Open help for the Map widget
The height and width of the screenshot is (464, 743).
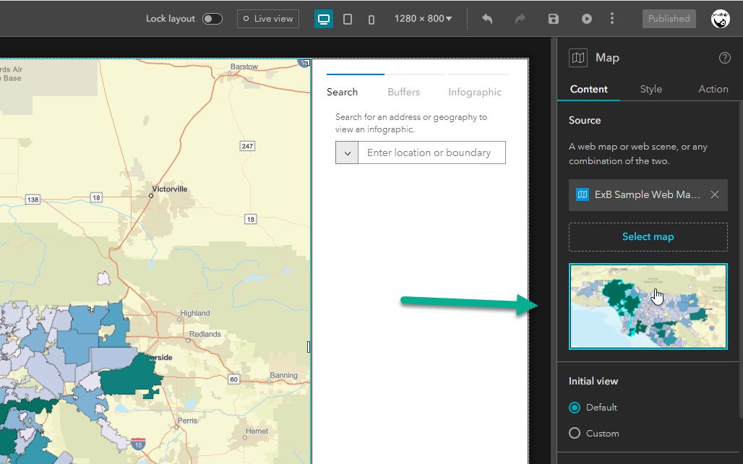click(x=725, y=58)
